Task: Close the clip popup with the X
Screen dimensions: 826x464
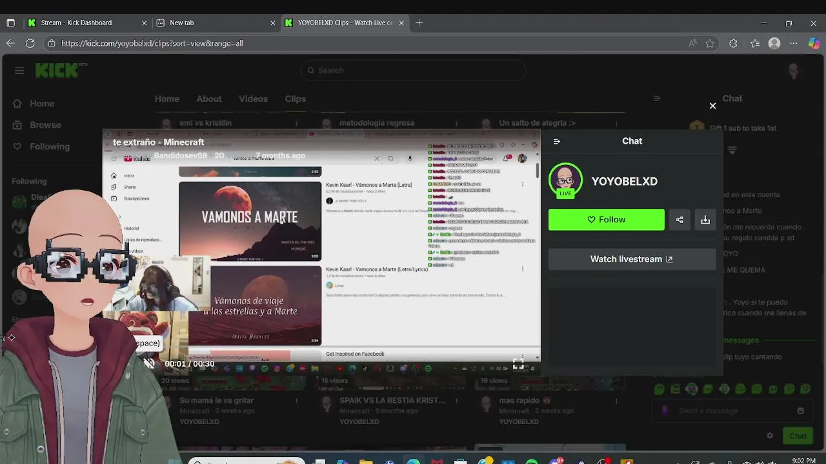Action: coord(712,106)
